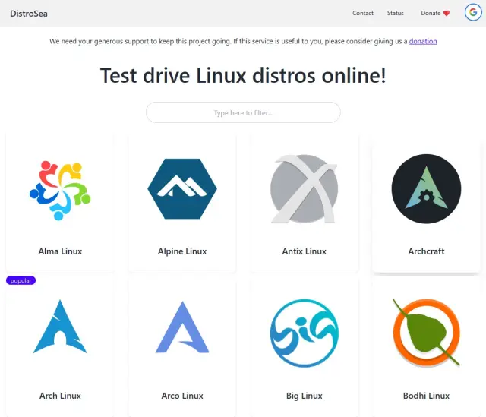The image size is (486, 417).
Task: Open the Bodhi Linux leaf logo
Action: click(426, 332)
